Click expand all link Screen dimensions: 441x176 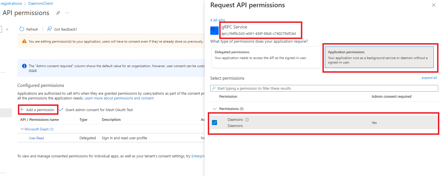pos(429,78)
